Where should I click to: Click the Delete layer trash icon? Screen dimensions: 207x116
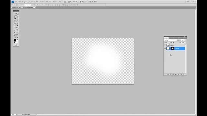[x=184, y=74]
